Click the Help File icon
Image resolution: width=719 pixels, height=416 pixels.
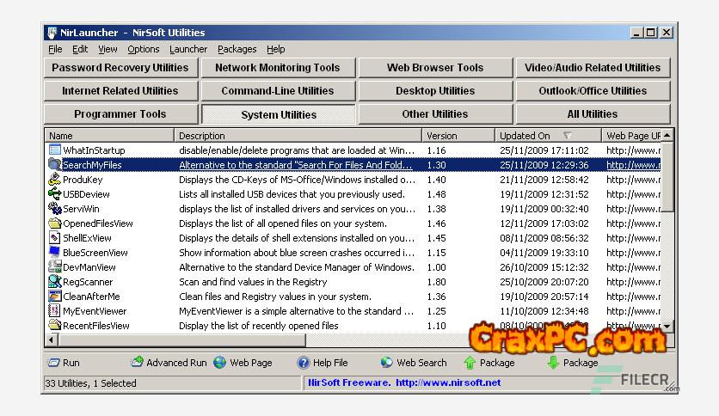coord(304,363)
